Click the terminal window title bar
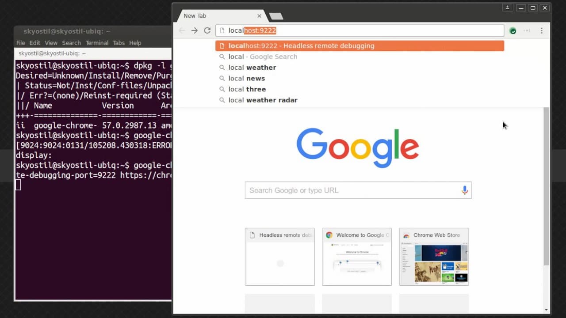566x318 pixels. click(x=93, y=31)
